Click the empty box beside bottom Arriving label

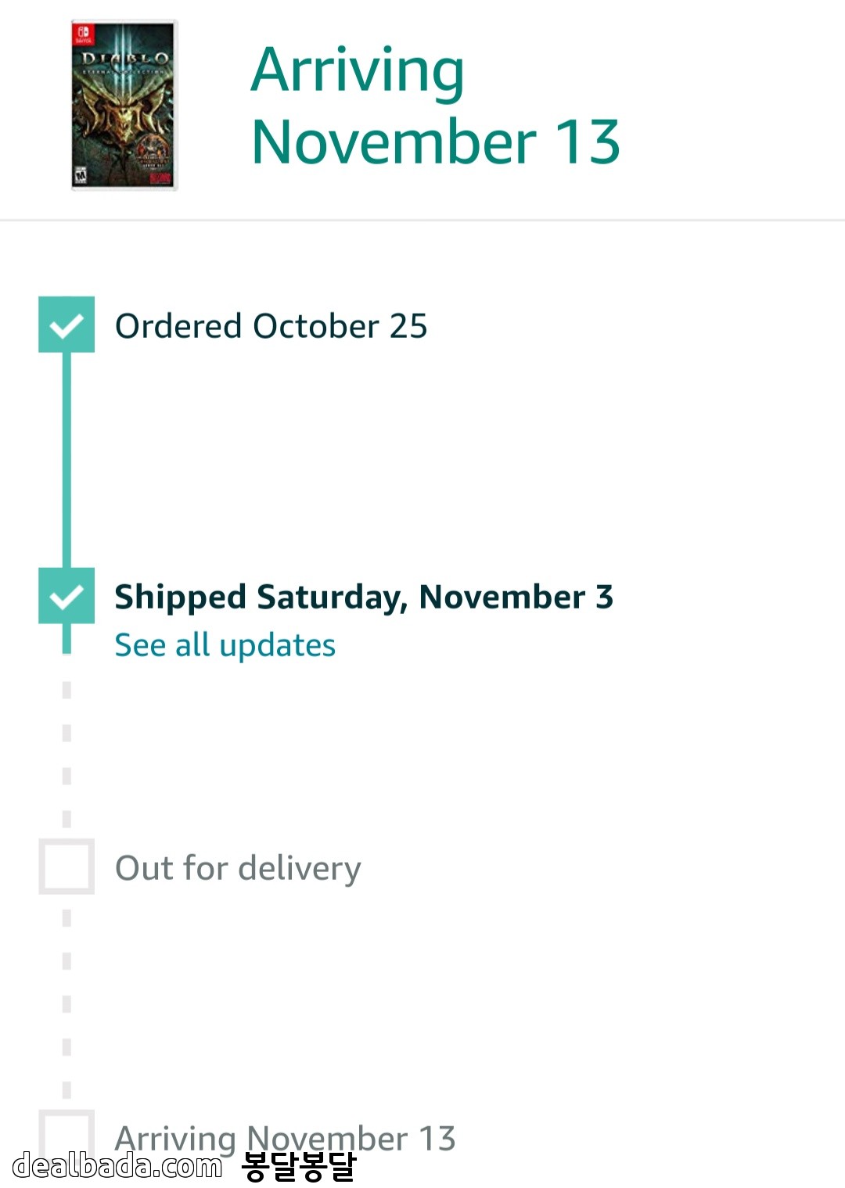[67, 1130]
